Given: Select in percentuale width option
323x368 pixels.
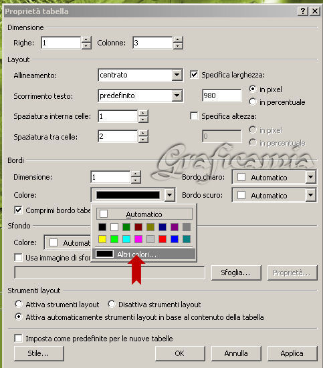Looking at the screenshot, I should point(253,102).
